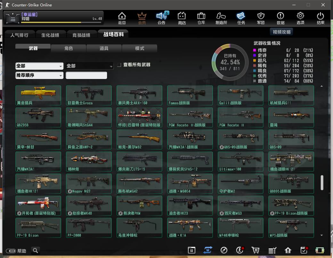Select the Famas战损版 weapon card
The width and height of the screenshot is (333, 258).
click(190, 95)
